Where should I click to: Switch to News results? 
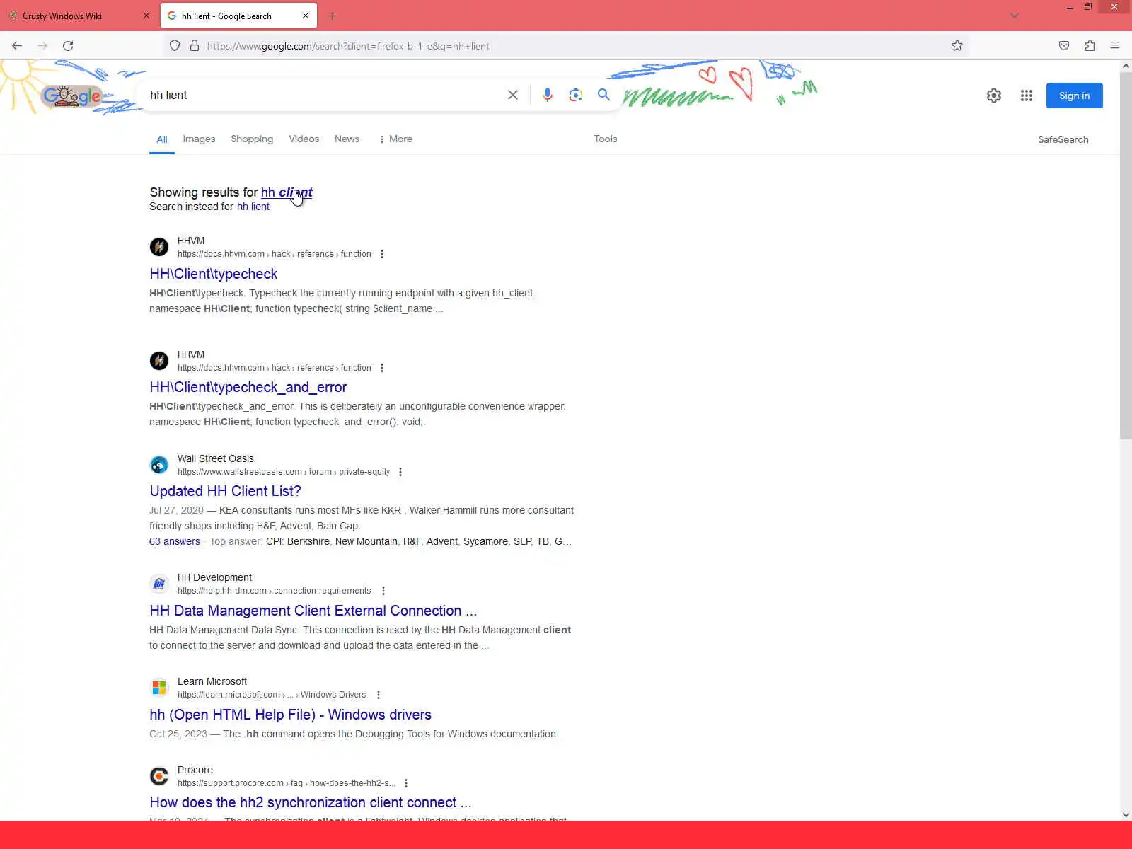click(x=347, y=139)
